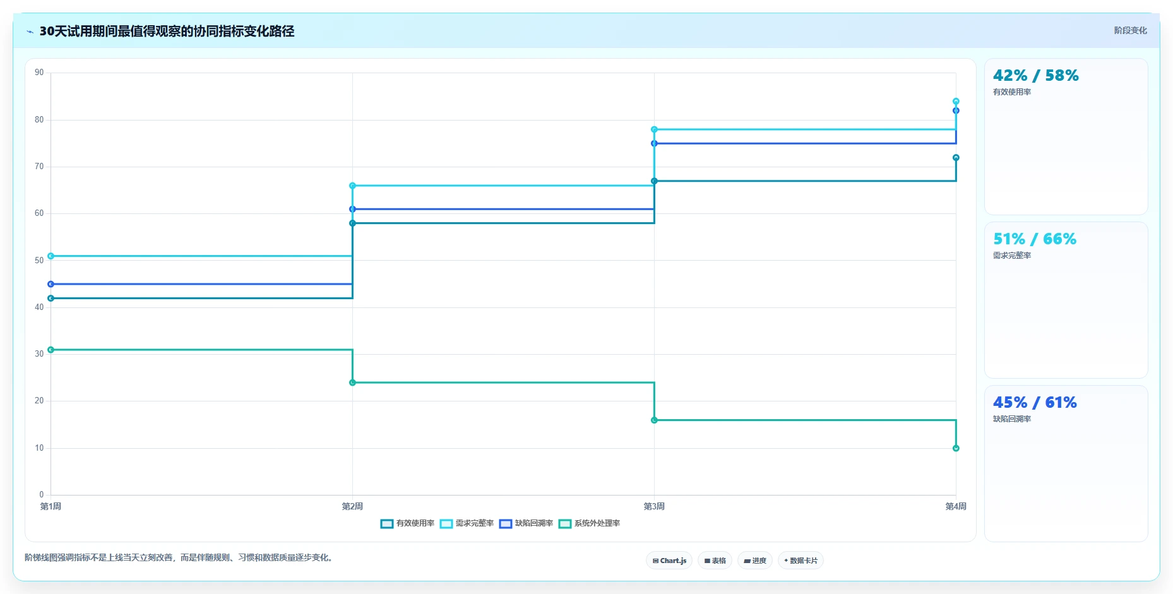Toggle the 缺陷回溯率 legend series

(526, 523)
